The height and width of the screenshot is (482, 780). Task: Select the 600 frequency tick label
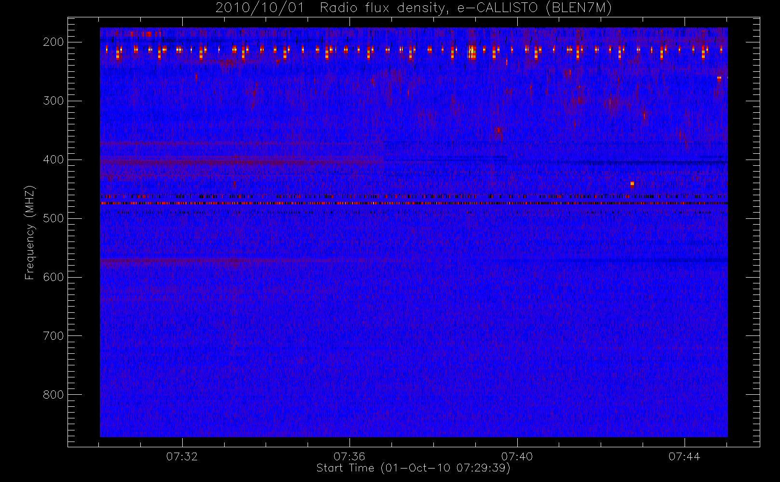[54, 277]
